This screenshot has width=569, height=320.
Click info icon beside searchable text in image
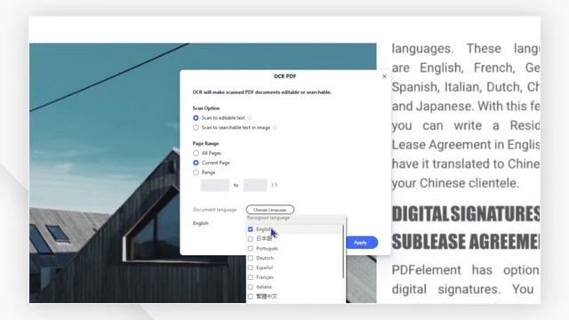coord(275,128)
